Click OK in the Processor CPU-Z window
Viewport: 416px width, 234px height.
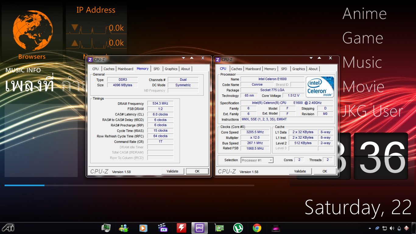[x=325, y=171]
